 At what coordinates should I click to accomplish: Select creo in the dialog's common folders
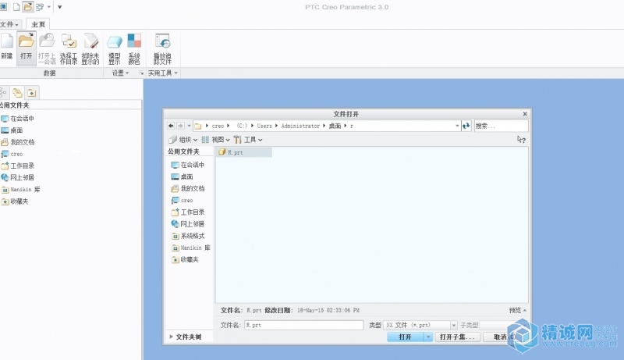182,201
